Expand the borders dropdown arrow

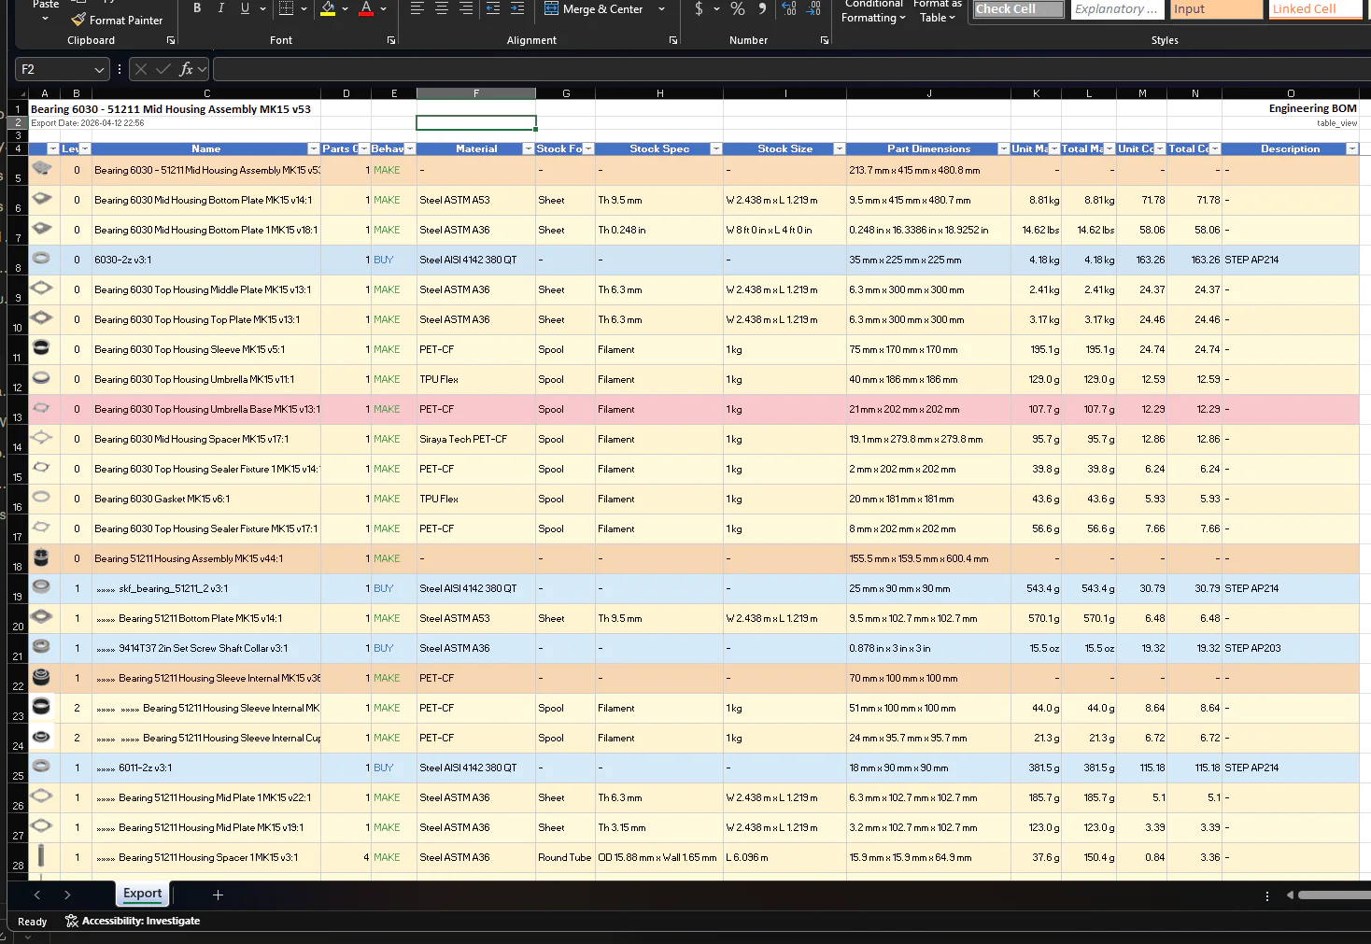click(x=304, y=8)
